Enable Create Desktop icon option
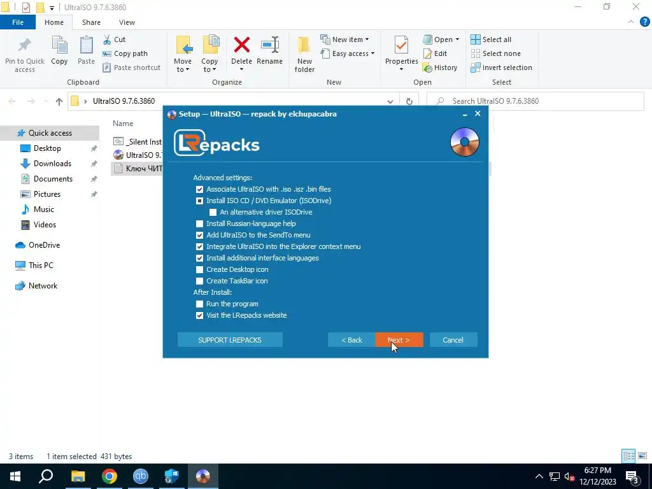Image resolution: width=652 pixels, height=489 pixels. coord(199,269)
